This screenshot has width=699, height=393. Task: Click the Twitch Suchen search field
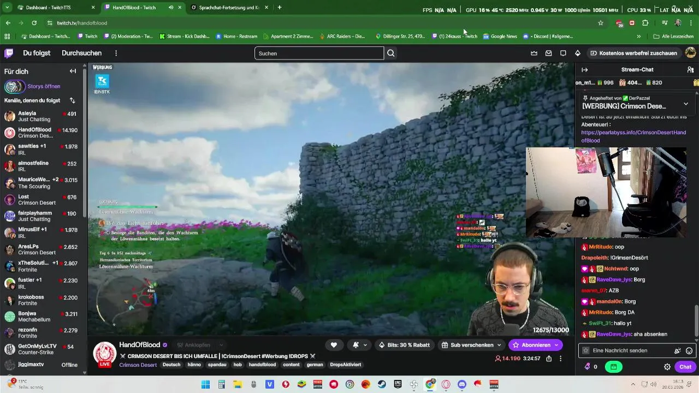point(319,53)
